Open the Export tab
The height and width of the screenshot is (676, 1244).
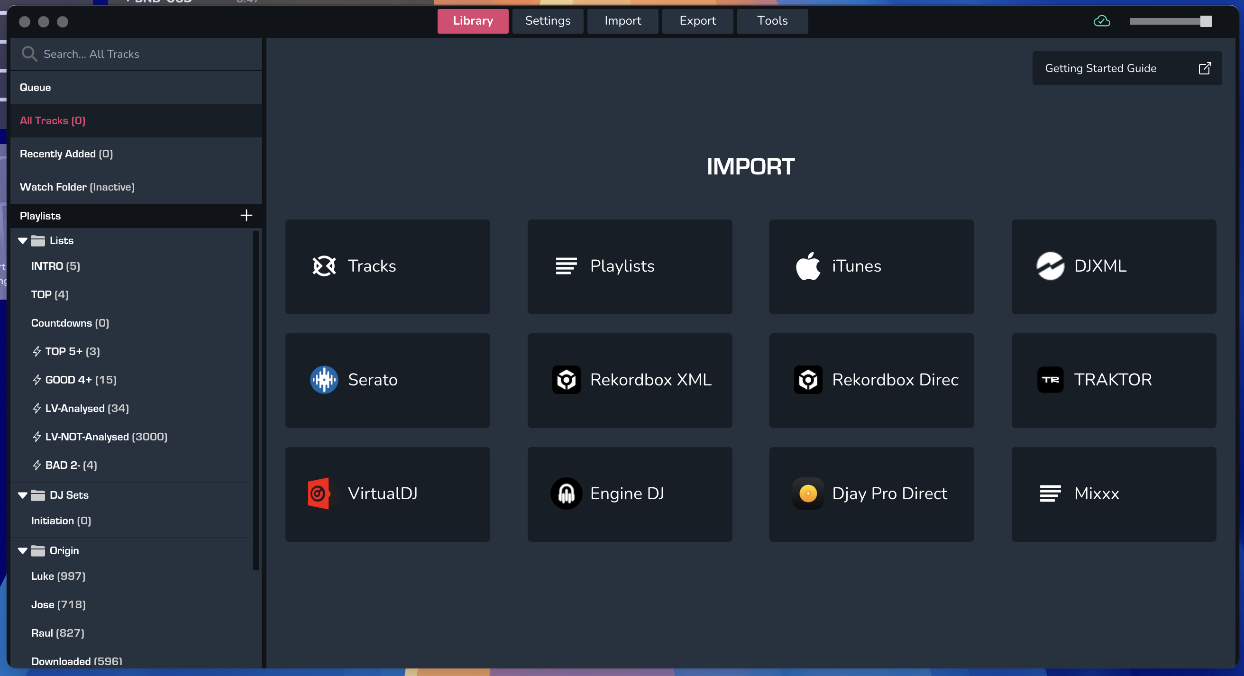(x=697, y=21)
